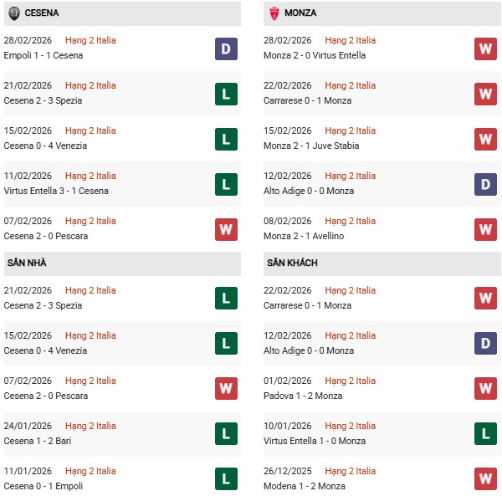Viewport: 502px width, 496px height.
Task: Click the draw badge beside Alto Adige 0 - 0 Monza in the top list
Action: [x=485, y=184]
